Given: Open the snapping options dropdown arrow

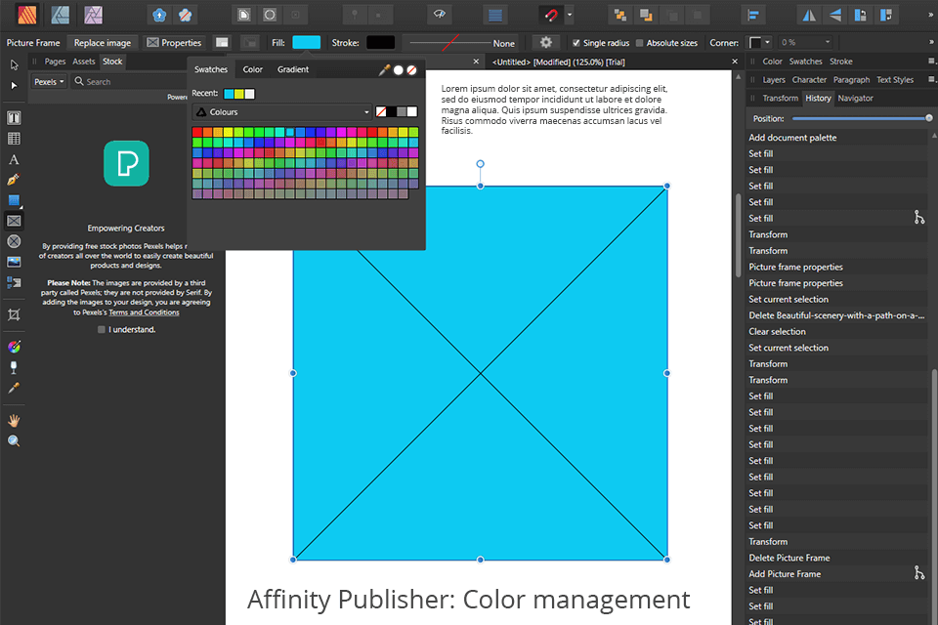Looking at the screenshot, I should coord(570,15).
